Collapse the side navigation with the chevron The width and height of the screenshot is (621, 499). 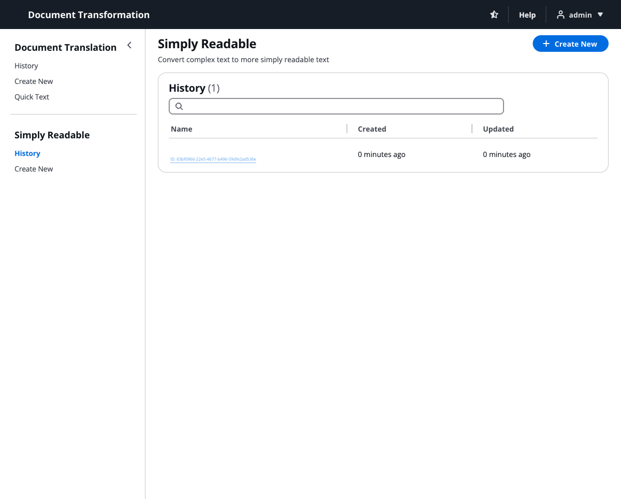click(129, 46)
